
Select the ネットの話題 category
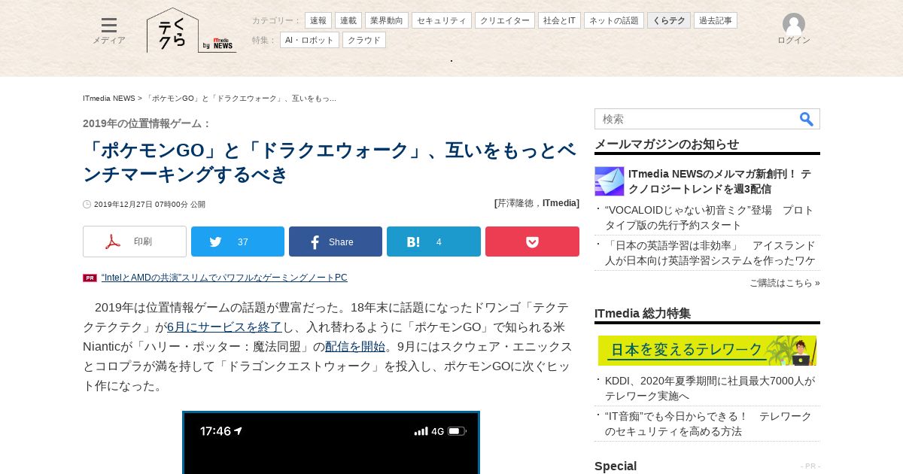point(614,20)
